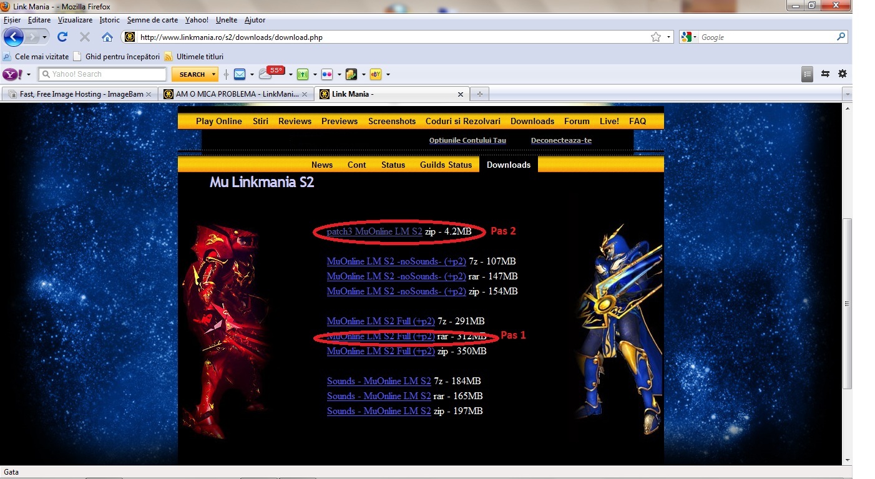Open Yahoo Mail envelope icon
875x479 pixels.
(x=239, y=74)
